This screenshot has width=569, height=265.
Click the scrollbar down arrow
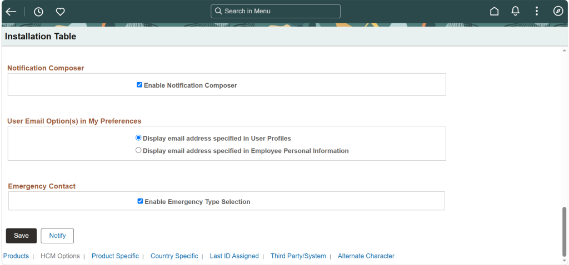tap(564, 261)
